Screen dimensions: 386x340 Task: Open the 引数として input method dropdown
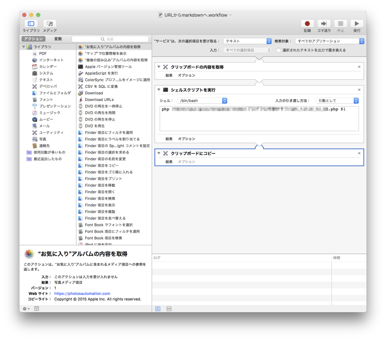pos(337,100)
